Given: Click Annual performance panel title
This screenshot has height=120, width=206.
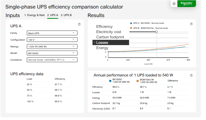Looking at the screenshot, I should tap(133, 75).
